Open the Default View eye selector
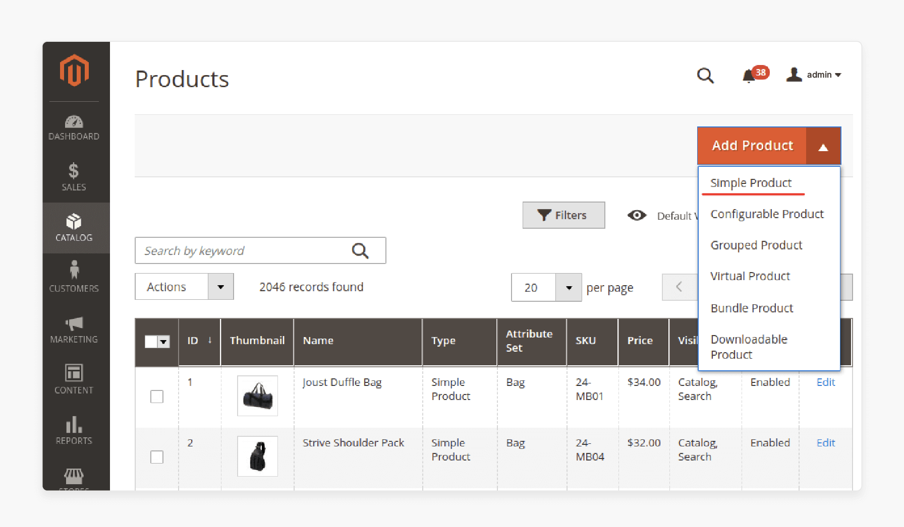Image resolution: width=904 pixels, height=527 pixels. point(662,216)
